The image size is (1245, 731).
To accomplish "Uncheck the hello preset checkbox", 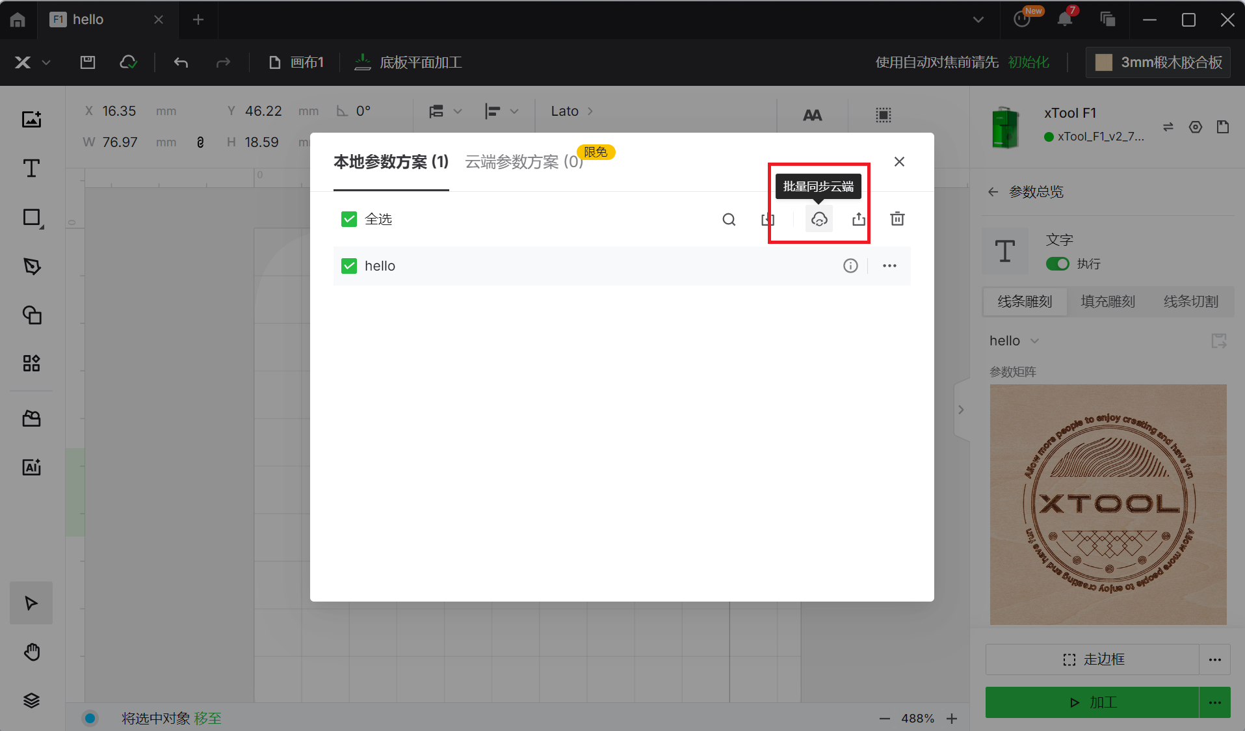I will pyautogui.click(x=349, y=265).
